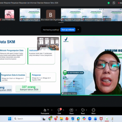Open McAfee from taskbar
Viewport: 122px width, 122px height.
point(101,119)
